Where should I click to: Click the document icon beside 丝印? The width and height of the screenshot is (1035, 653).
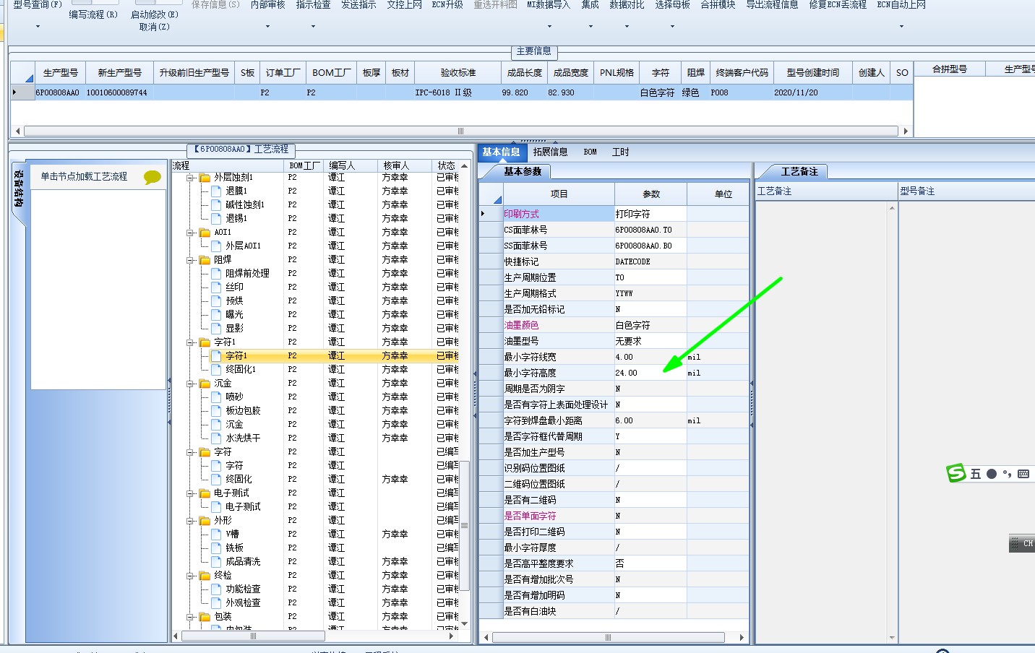click(216, 287)
